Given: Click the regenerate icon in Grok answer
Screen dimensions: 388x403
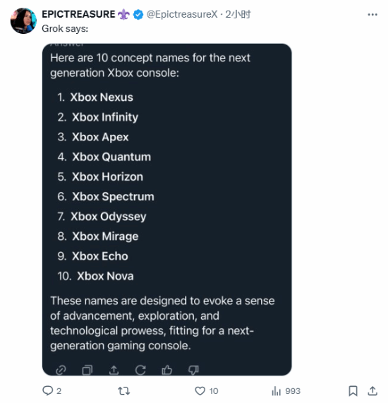Looking at the screenshot, I should (140, 370).
